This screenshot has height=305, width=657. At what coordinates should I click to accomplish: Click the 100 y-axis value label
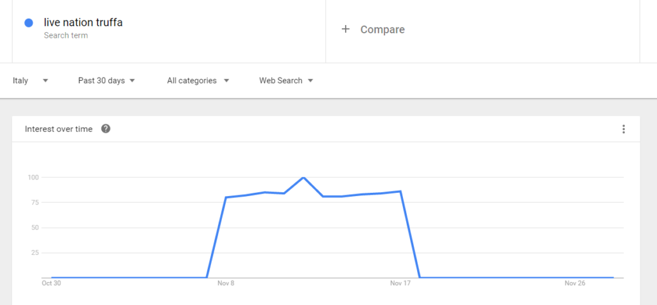coord(33,177)
